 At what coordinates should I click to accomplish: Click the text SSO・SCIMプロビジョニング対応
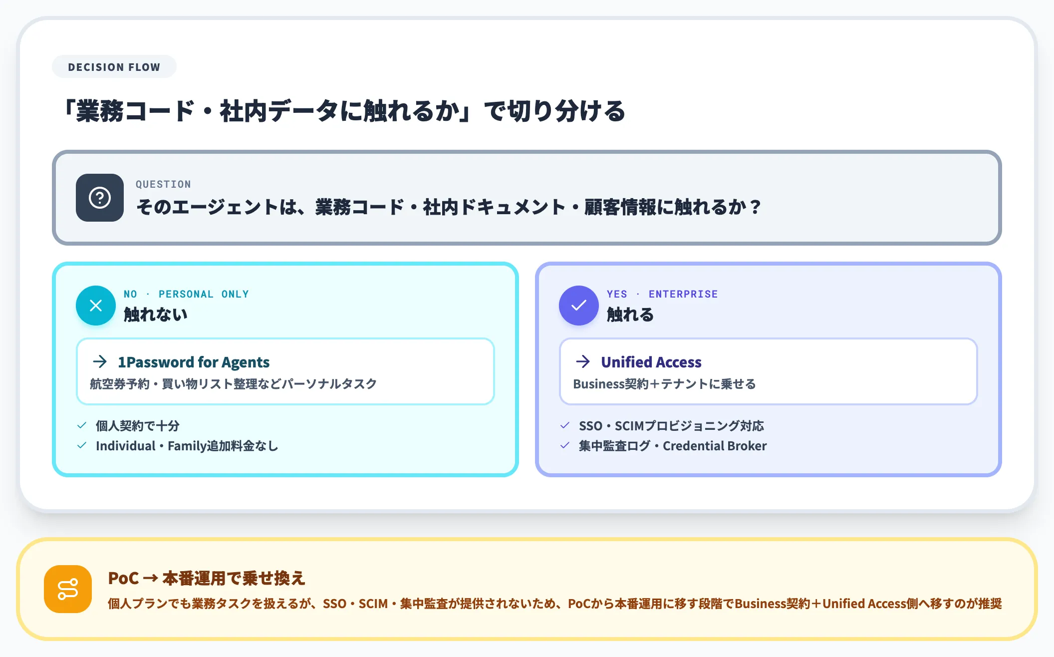click(671, 426)
